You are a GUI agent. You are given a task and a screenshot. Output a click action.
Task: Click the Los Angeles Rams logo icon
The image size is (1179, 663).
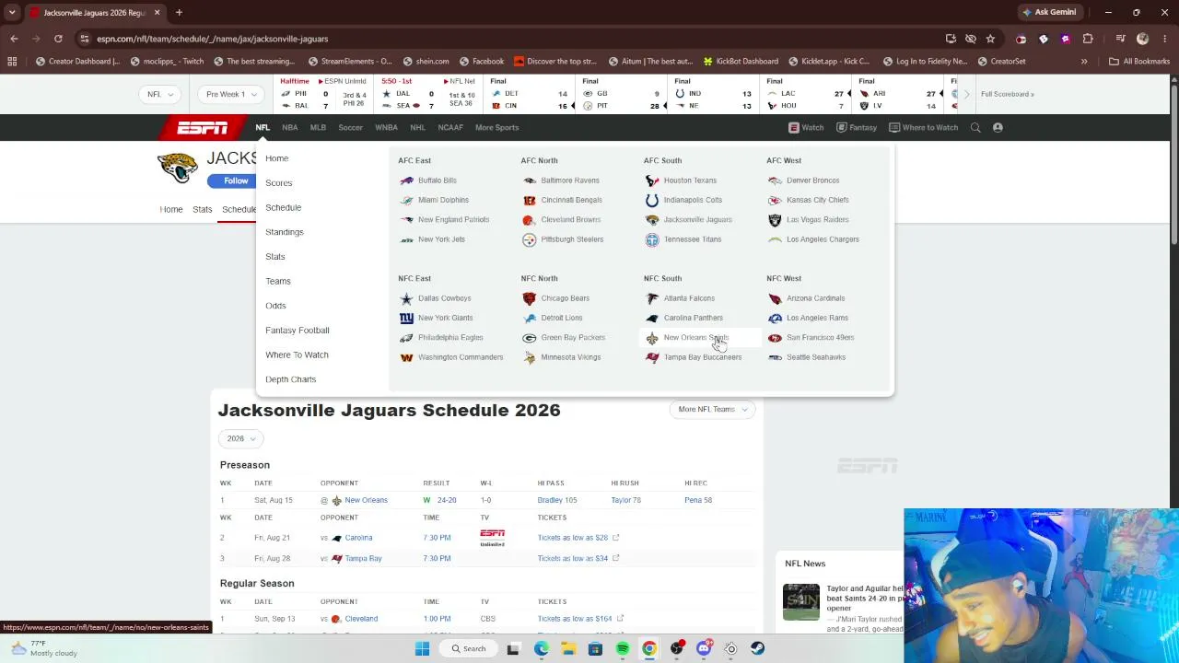pyautogui.click(x=775, y=318)
